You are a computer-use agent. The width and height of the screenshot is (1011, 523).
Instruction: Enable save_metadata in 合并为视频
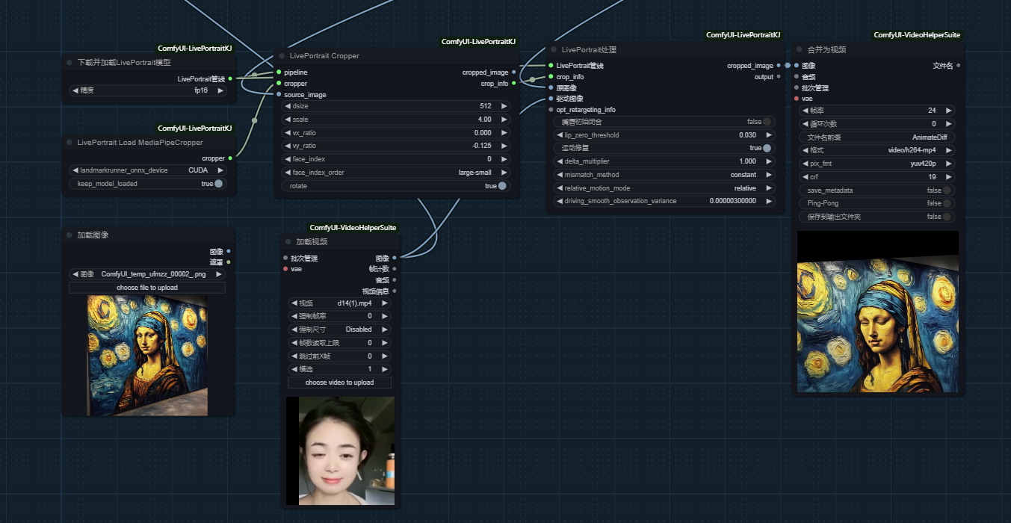pos(947,191)
